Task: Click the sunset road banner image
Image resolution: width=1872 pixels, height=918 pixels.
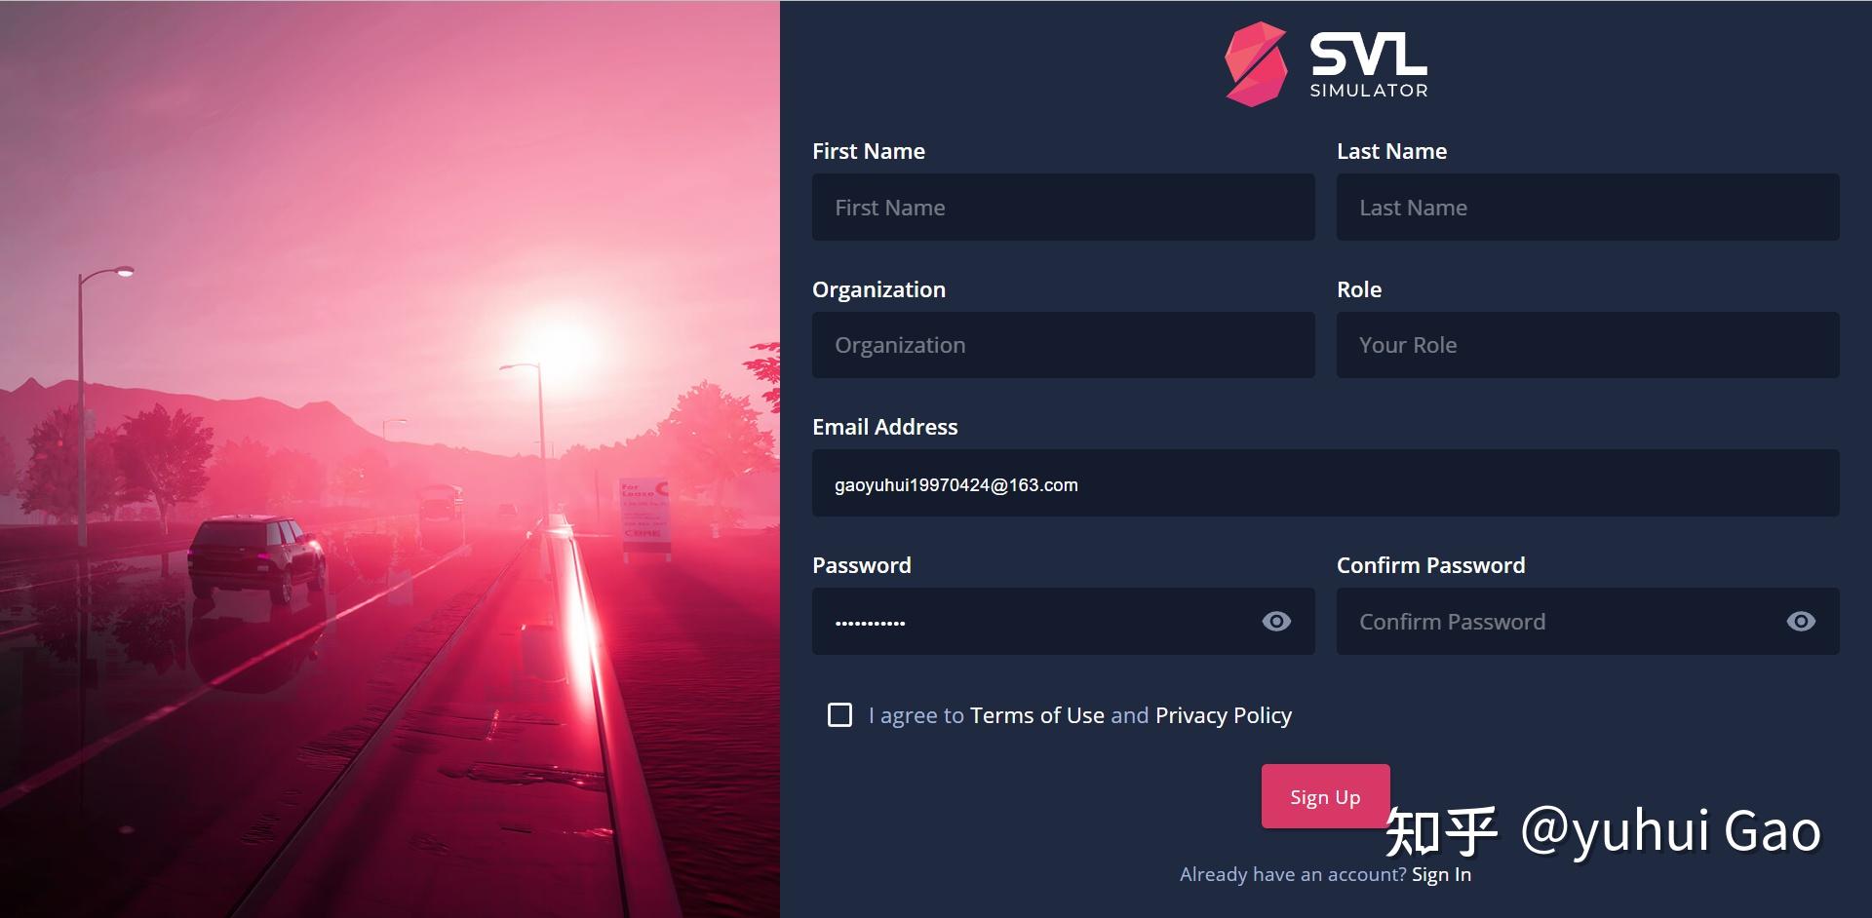Action: pyautogui.click(x=390, y=459)
